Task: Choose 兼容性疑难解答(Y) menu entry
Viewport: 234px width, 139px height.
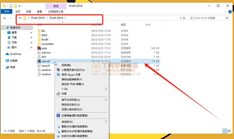Action: pos(82,79)
